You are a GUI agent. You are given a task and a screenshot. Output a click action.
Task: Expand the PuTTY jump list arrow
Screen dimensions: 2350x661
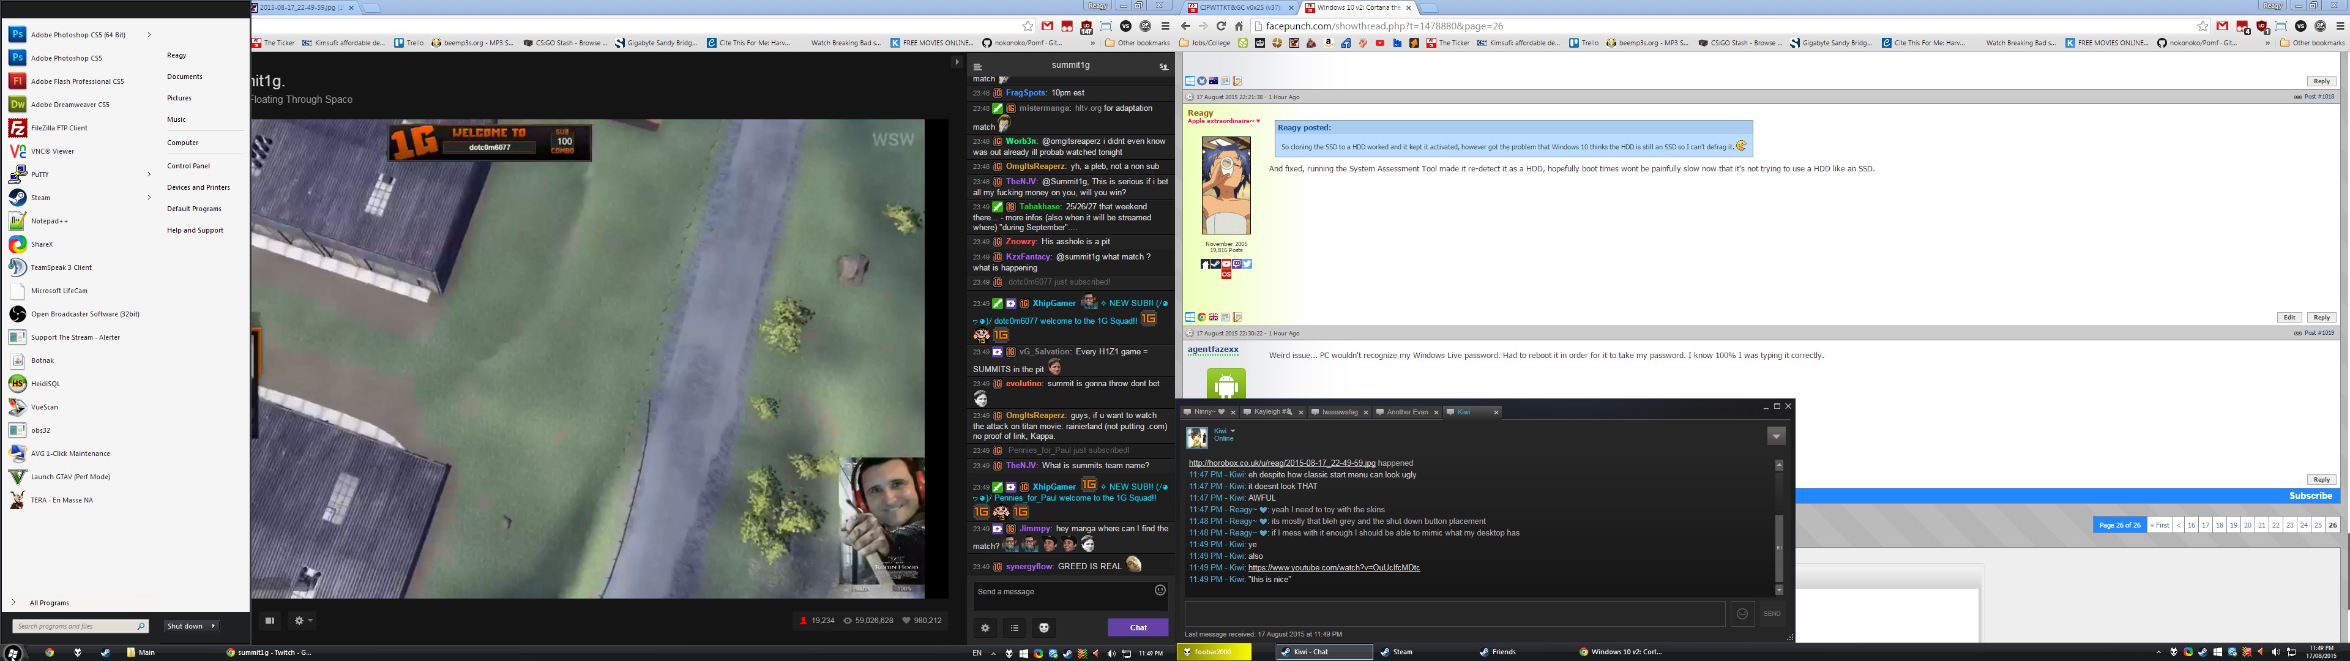click(x=149, y=174)
